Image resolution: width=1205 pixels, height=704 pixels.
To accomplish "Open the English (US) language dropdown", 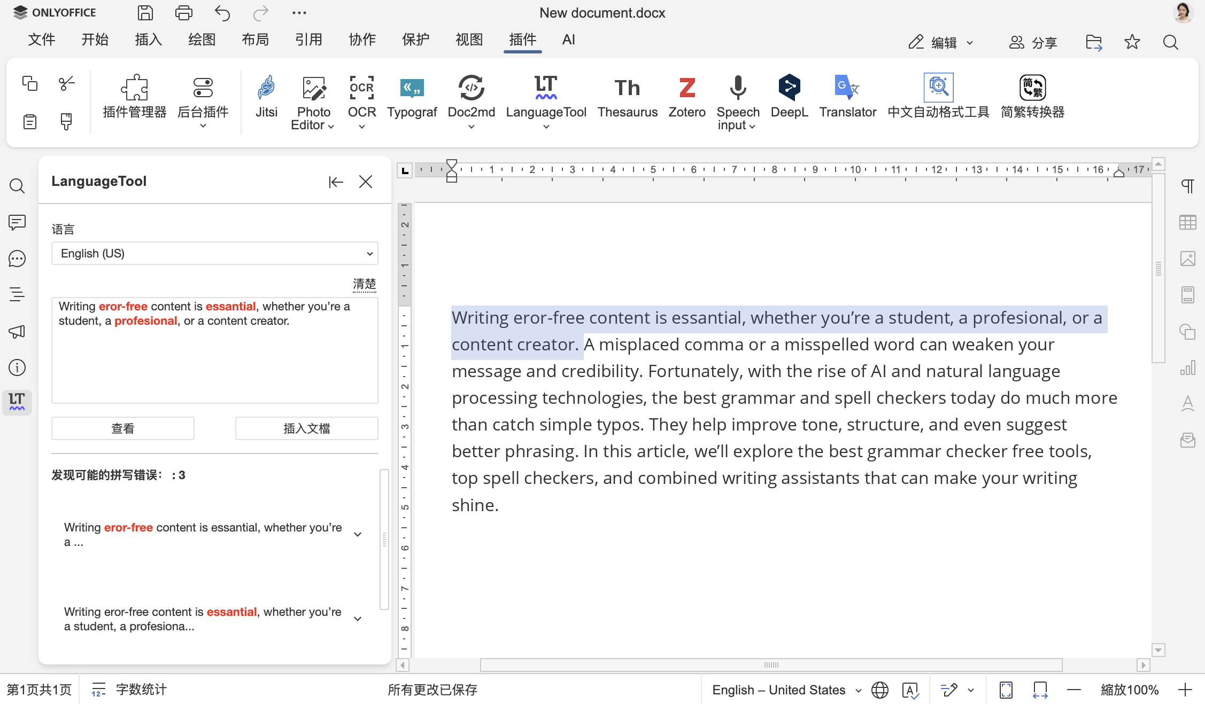I will [214, 253].
